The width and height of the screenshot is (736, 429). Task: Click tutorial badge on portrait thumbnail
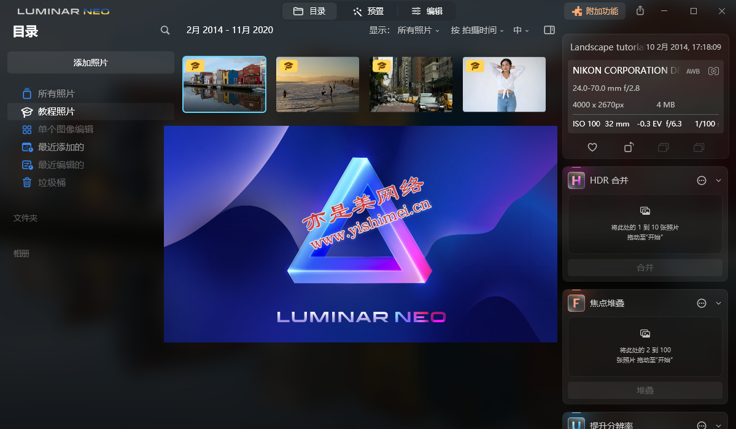pyautogui.click(x=475, y=66)
